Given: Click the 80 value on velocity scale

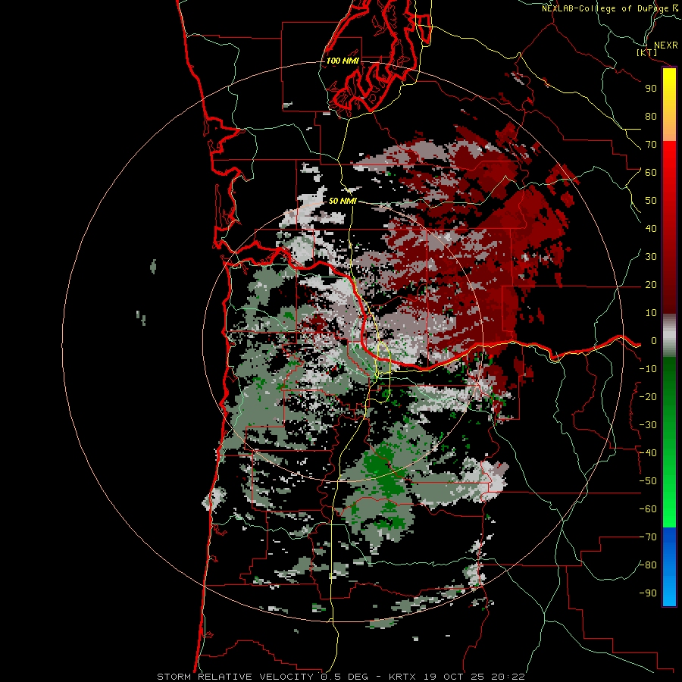Looking at the screenshot, I should 651,117.
